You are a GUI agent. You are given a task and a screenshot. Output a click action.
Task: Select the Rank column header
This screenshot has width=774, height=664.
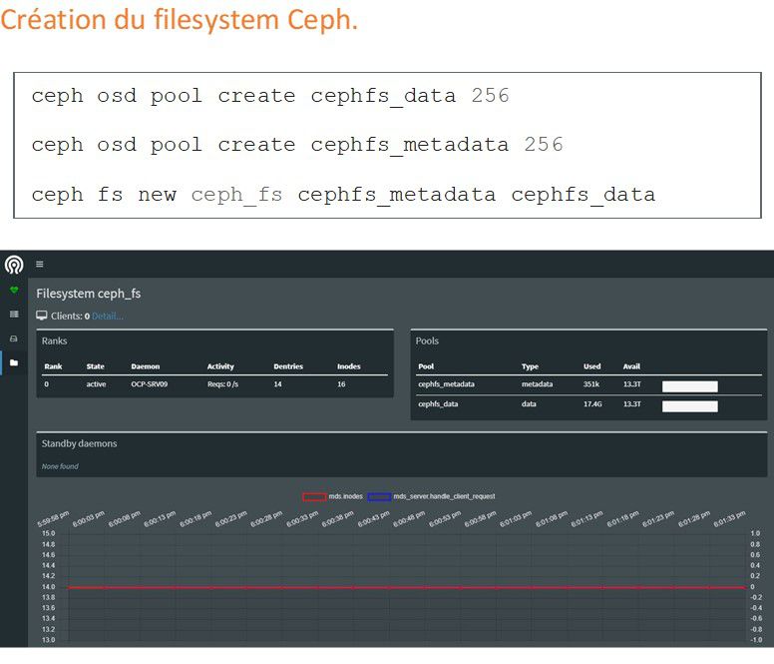[x=53, y=366]
